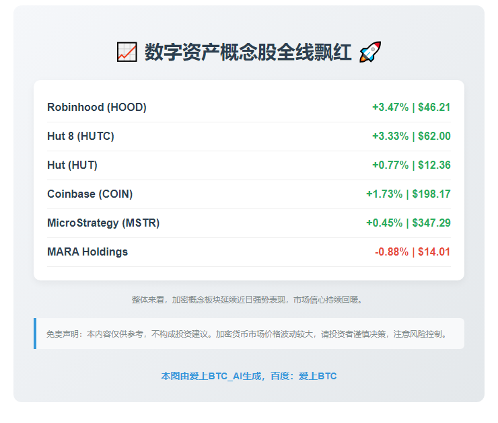Select the MARA Holdings row label
This screenshot has height=423, width=498.
point(87,252)
